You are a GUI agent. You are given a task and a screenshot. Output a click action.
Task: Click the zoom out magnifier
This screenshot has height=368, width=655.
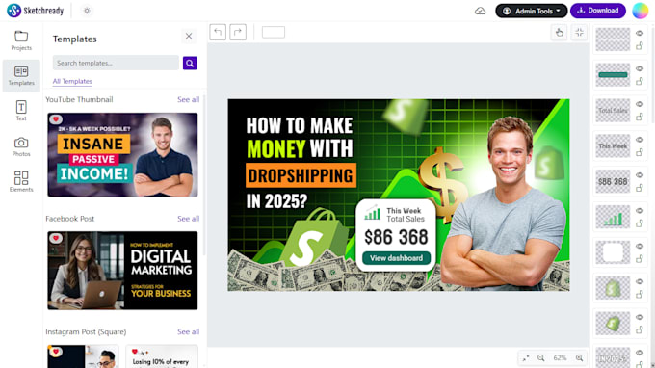[x=541, y=358]
